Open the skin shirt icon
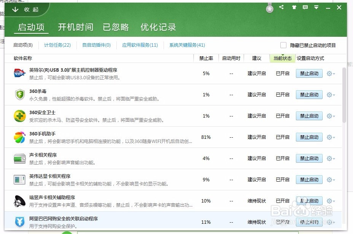 (294, 7)
